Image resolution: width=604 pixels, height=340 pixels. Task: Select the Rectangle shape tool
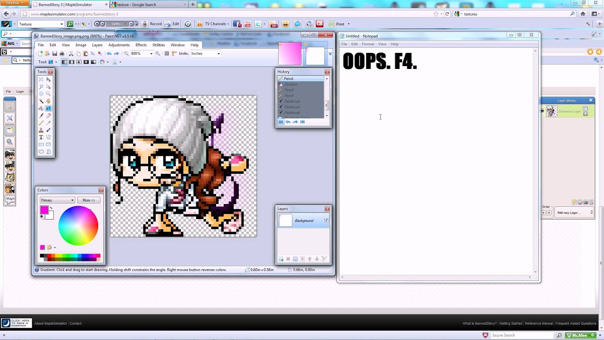41,144
